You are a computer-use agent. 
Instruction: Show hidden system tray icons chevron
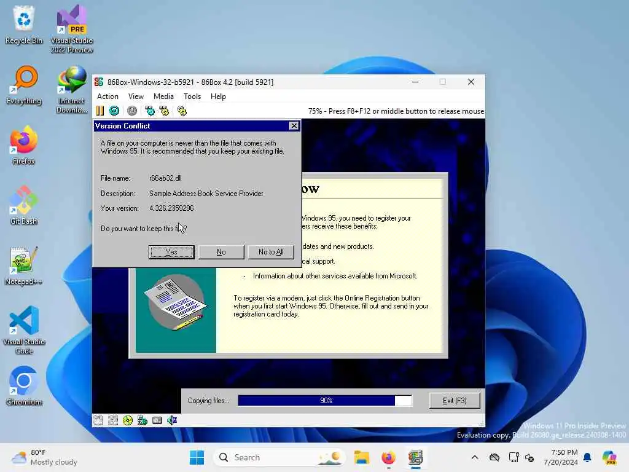475,457
